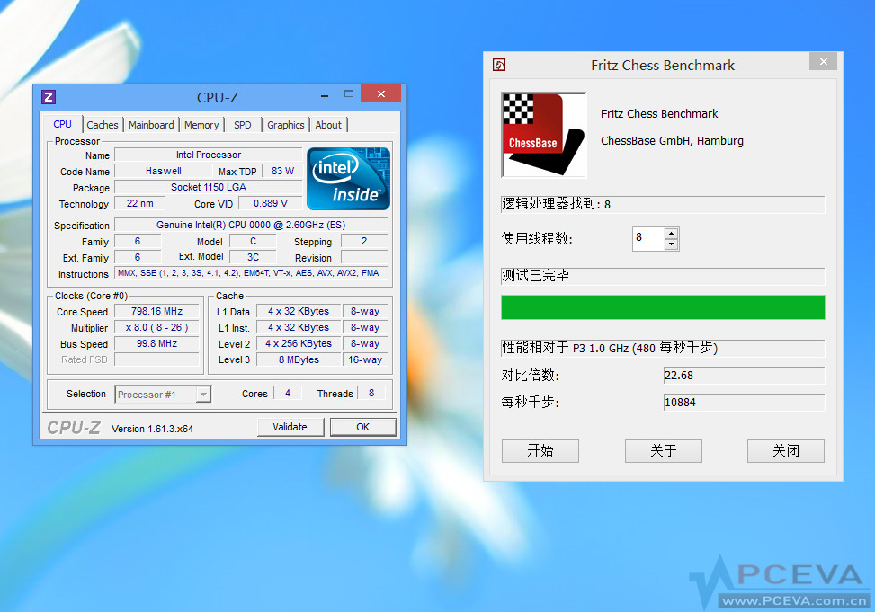This screenshot has width=875, height=612.
Task: Maximize the CPU-Z window
Action: click(x=349, y=94)
